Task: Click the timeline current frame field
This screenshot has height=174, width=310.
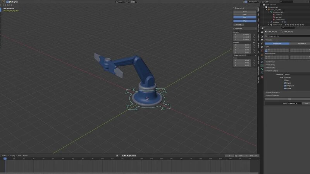Action: [229, 156]
